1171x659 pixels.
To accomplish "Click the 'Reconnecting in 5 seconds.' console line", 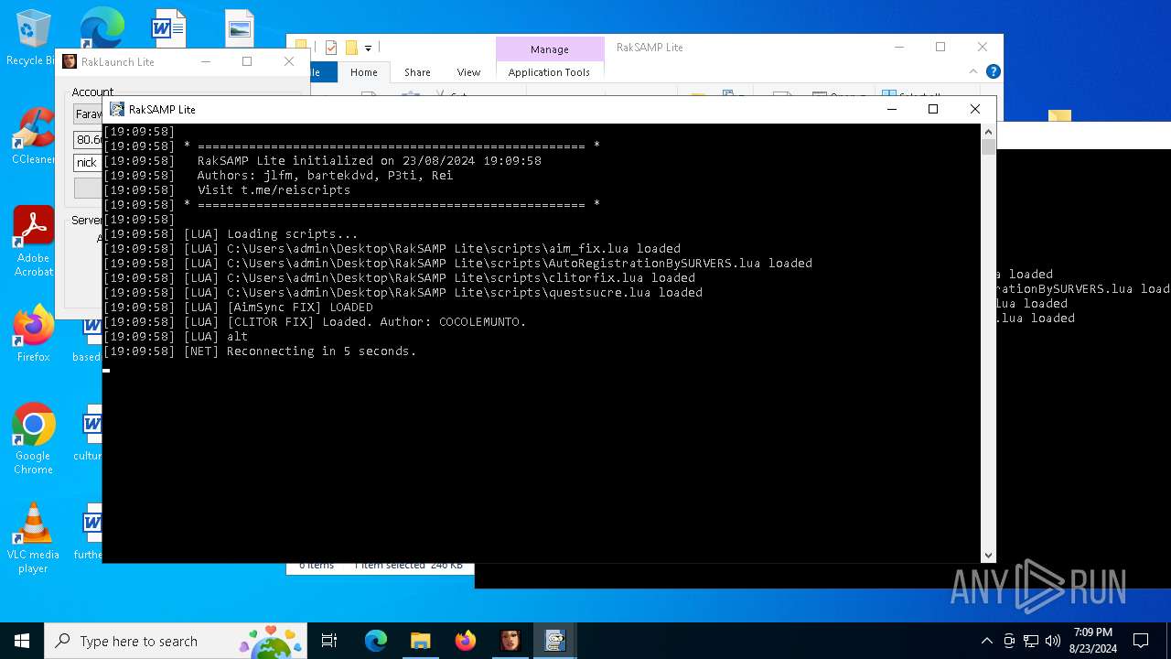I will click(x=321, y=351).
